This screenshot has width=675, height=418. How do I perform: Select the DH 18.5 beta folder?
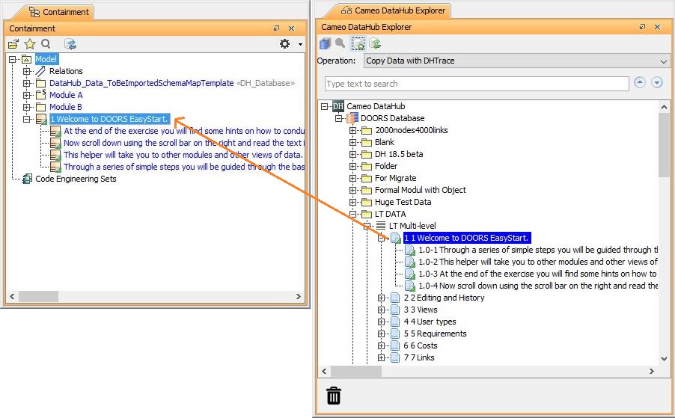point(399,154)
